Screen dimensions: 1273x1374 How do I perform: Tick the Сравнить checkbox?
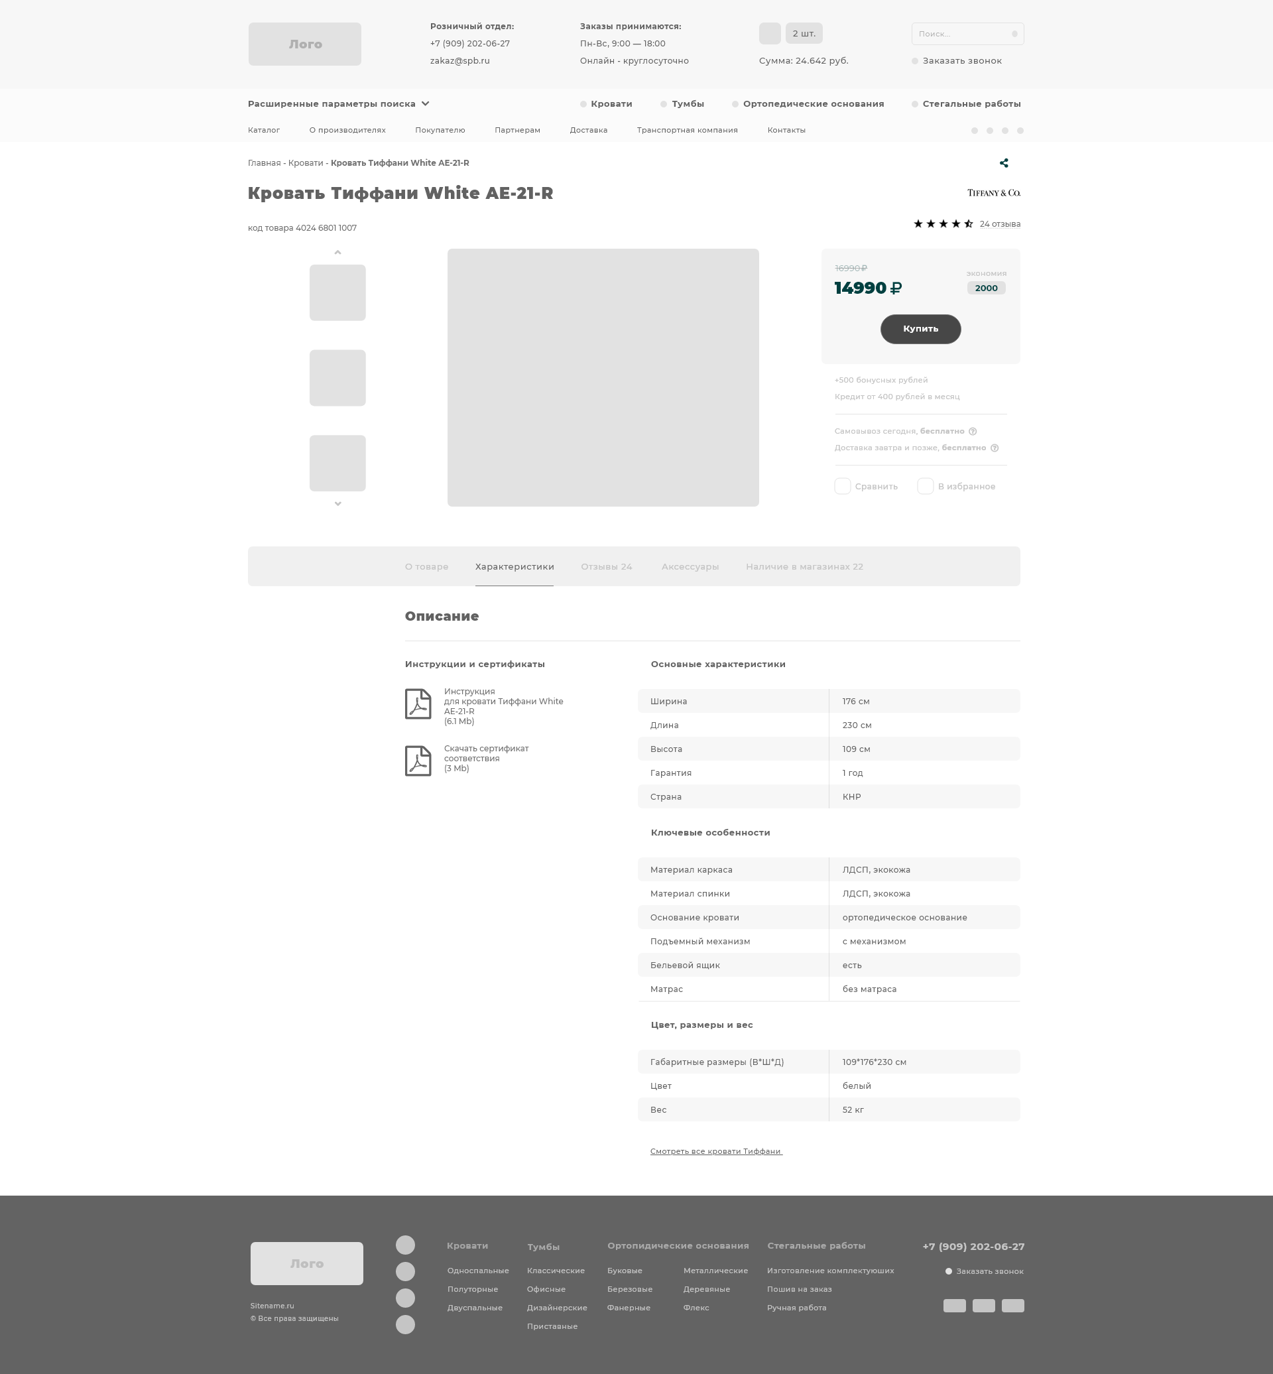pyautogui.click(x=843, y=487)
